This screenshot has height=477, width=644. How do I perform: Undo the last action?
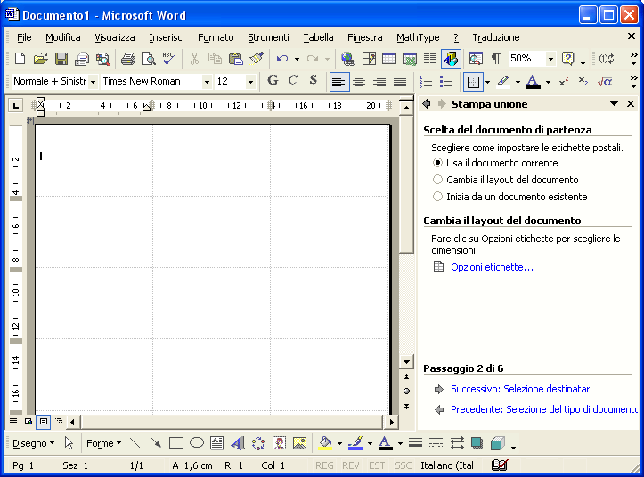point(282,59)
